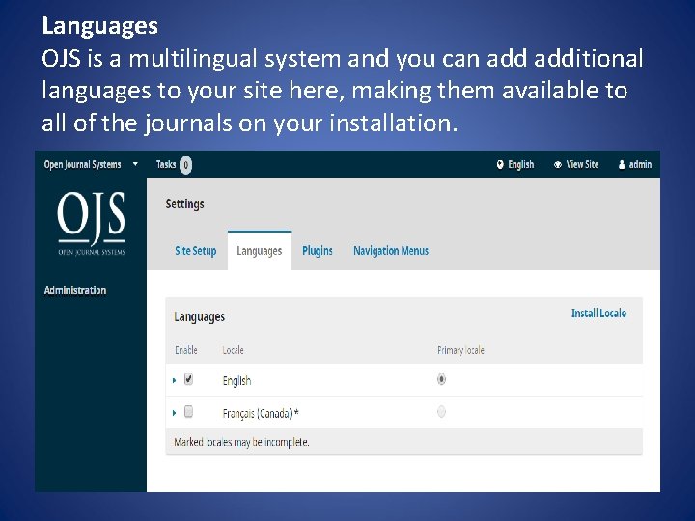Click the 'Marked locales may be incomplete' note
The image size is (695, 521).
coord(241,442)
